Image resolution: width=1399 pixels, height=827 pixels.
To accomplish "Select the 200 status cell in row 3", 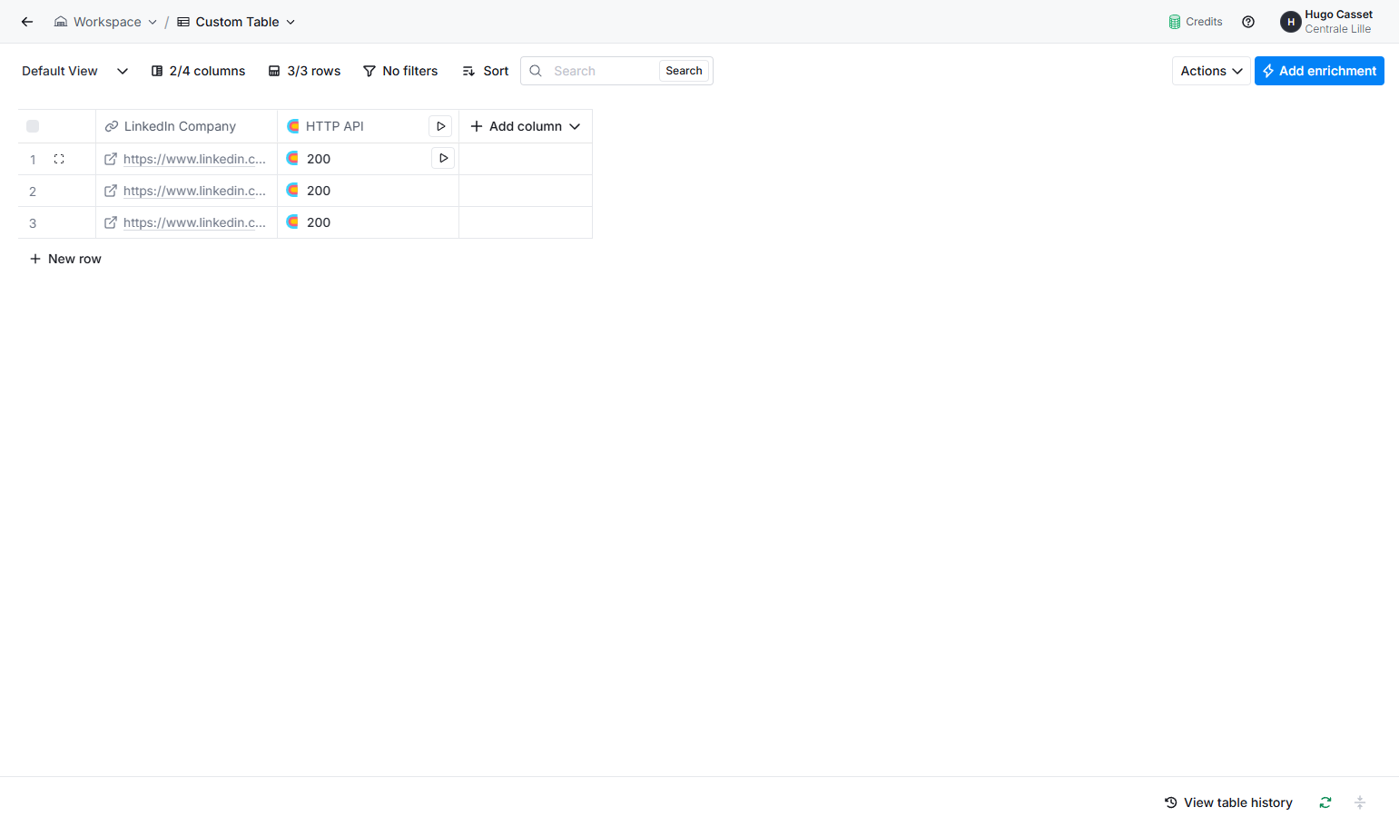I will pyautogui.click(x=368, y=222).
